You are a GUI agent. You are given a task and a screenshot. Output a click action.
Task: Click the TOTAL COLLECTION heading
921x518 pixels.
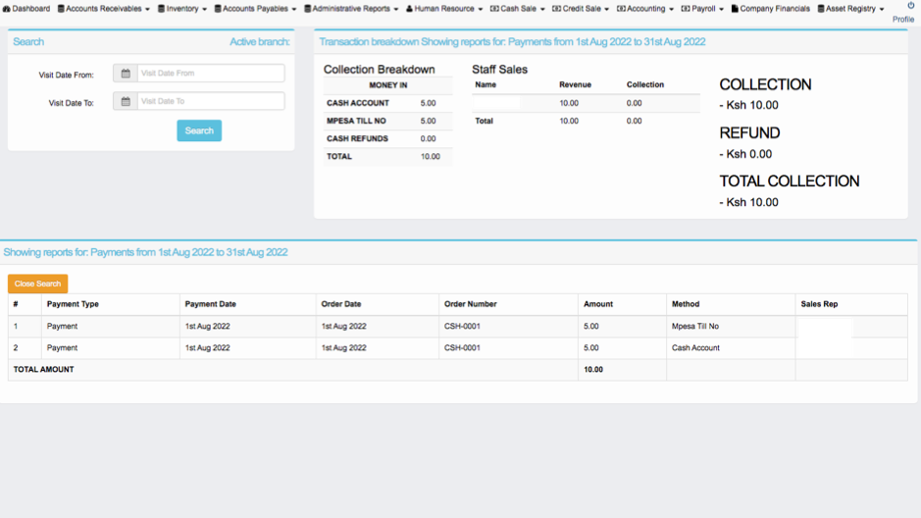click(790, 181)
